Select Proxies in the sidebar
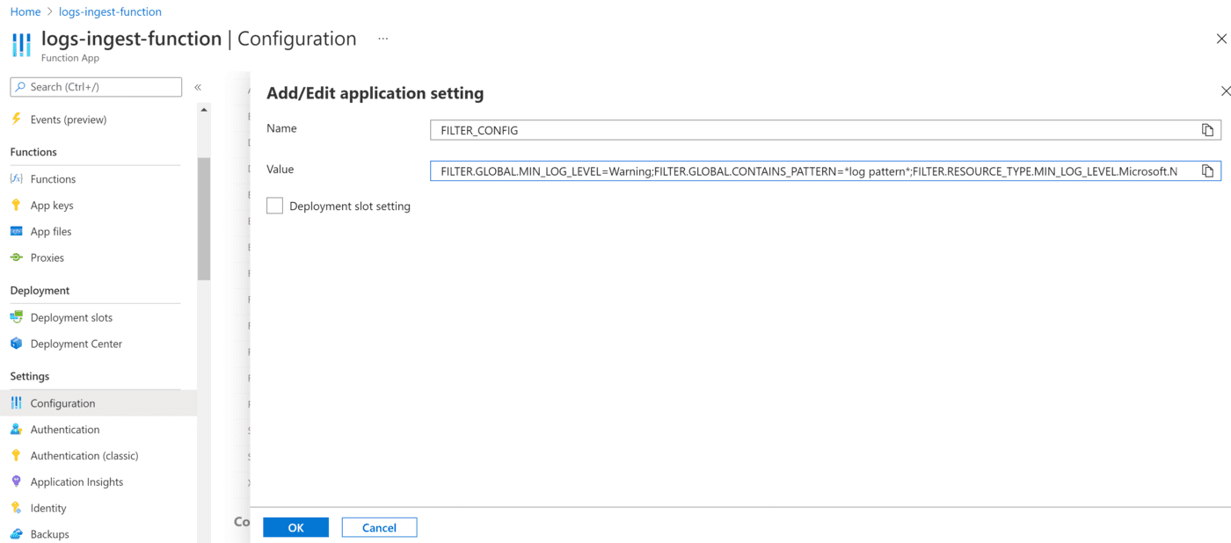The height and width of the screenshot is (543, 1231). [48, 257]
